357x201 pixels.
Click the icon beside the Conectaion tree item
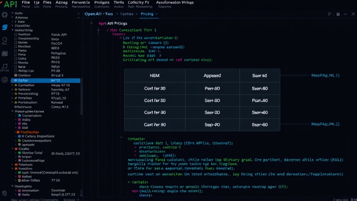pos(20,116)
